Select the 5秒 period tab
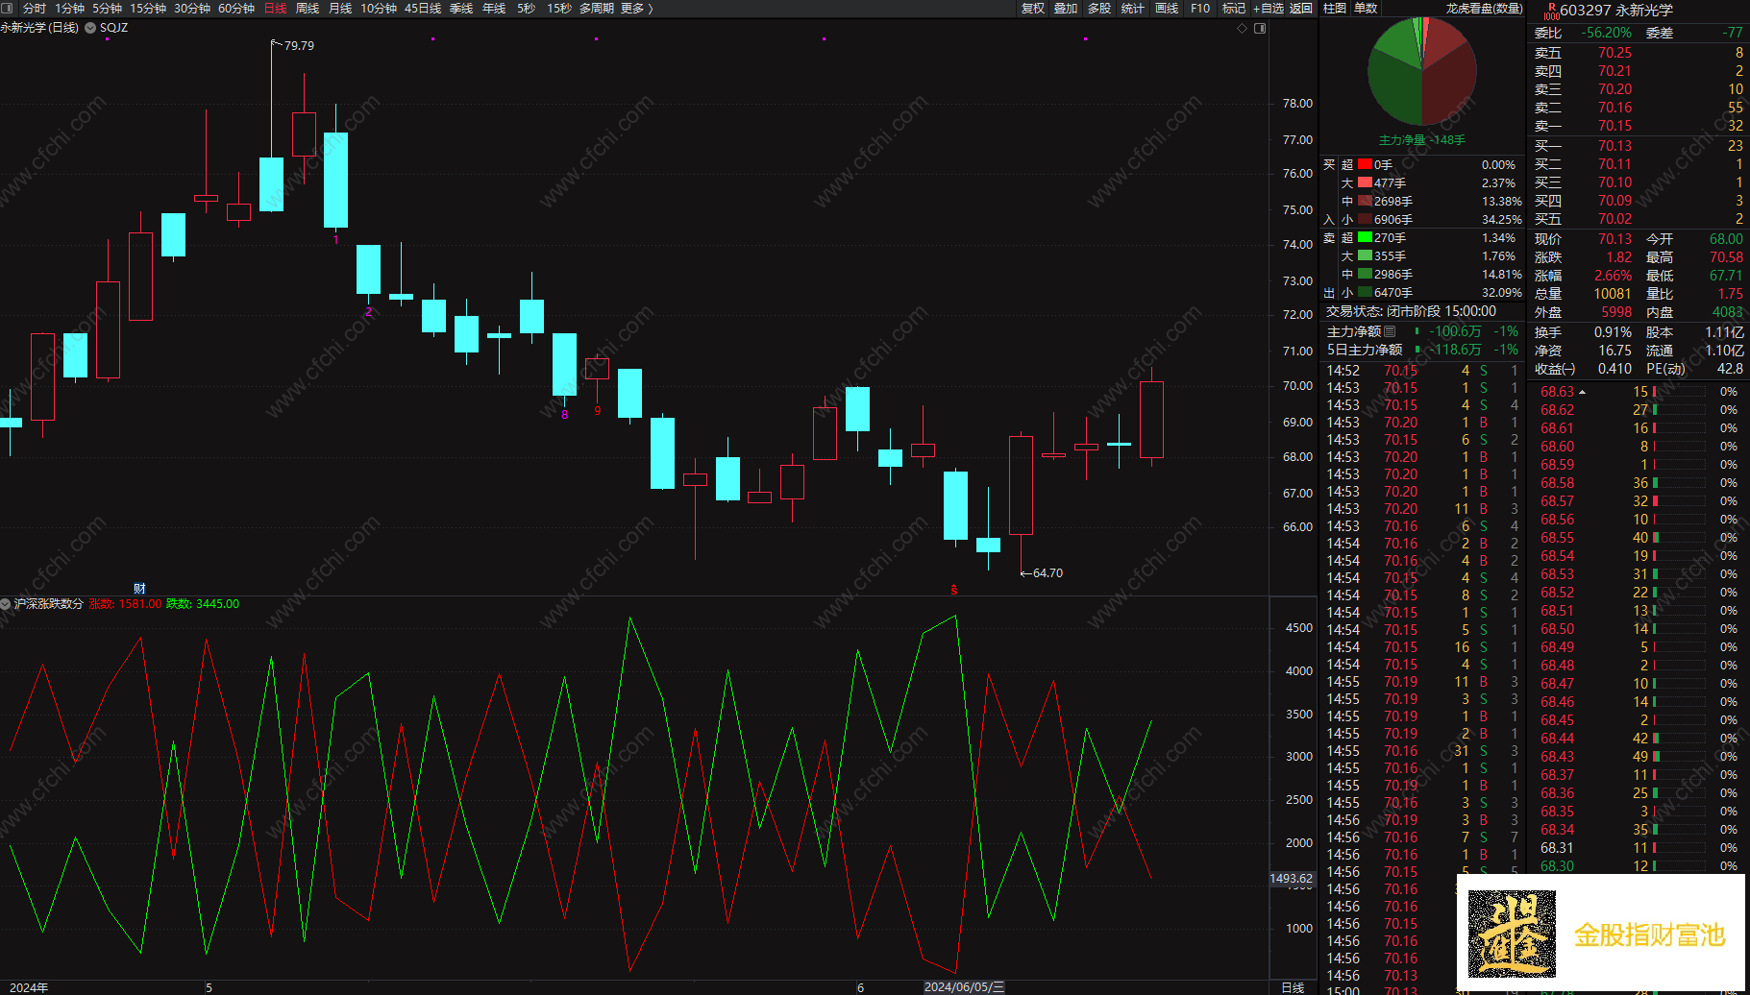The height and width of the screenshot is (995, 1750). 526,8
